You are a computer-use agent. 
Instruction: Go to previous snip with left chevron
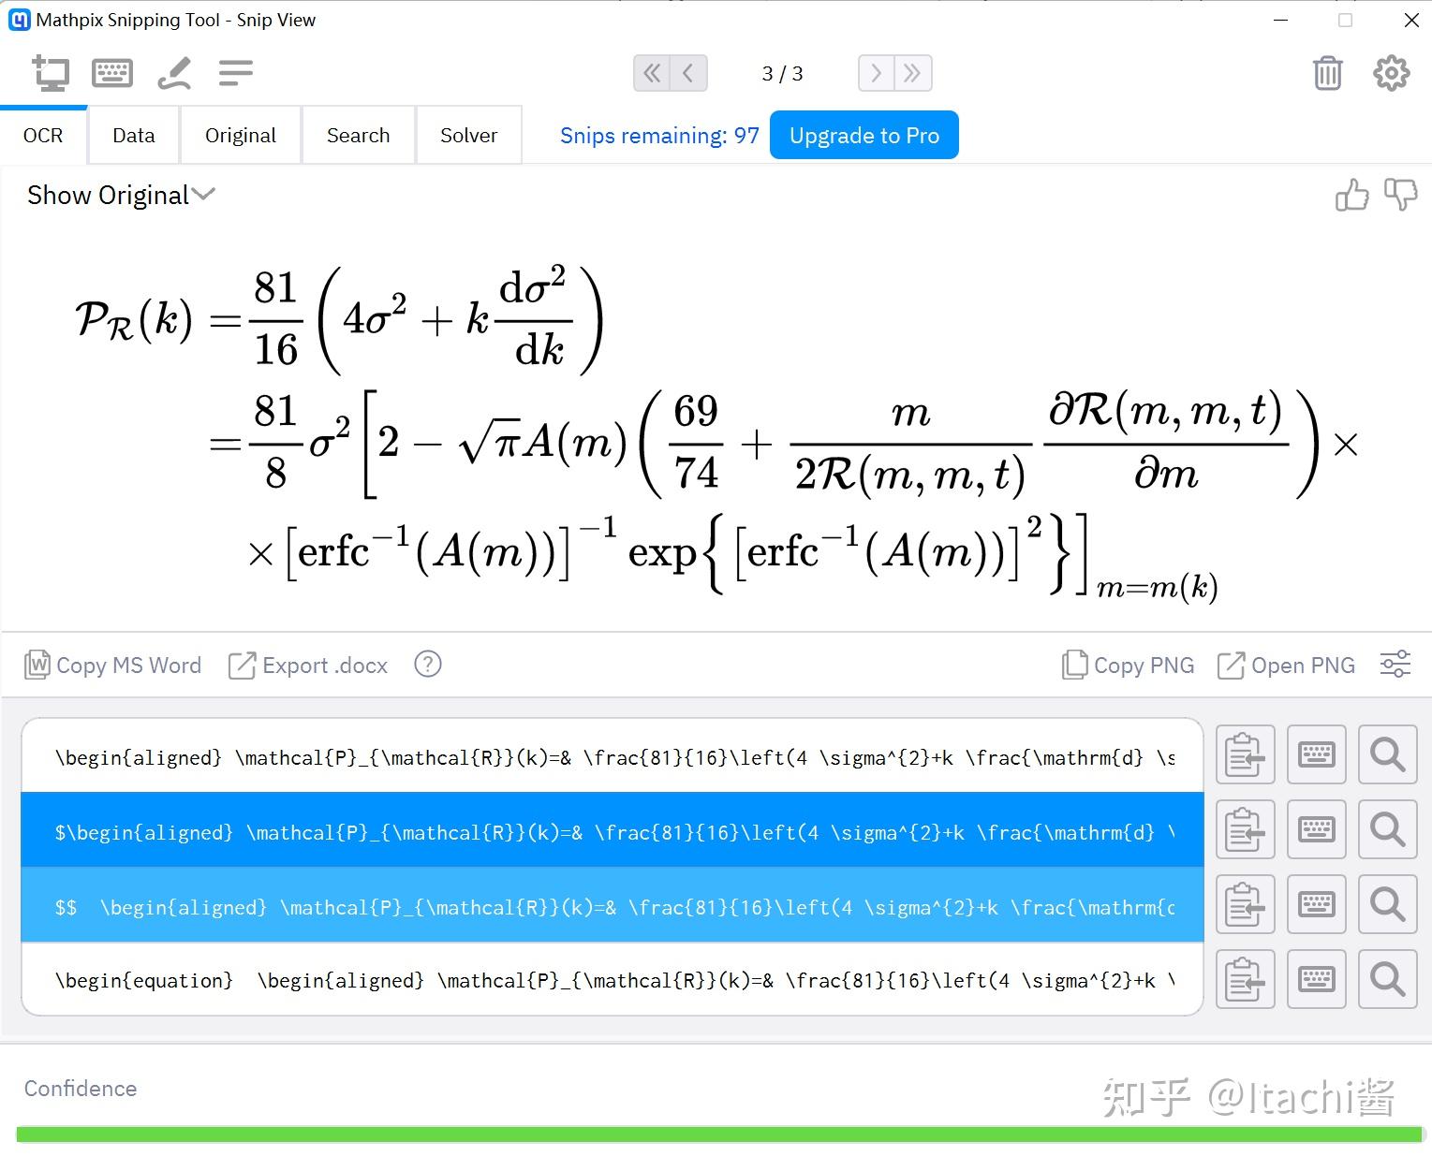coord(688,73)
